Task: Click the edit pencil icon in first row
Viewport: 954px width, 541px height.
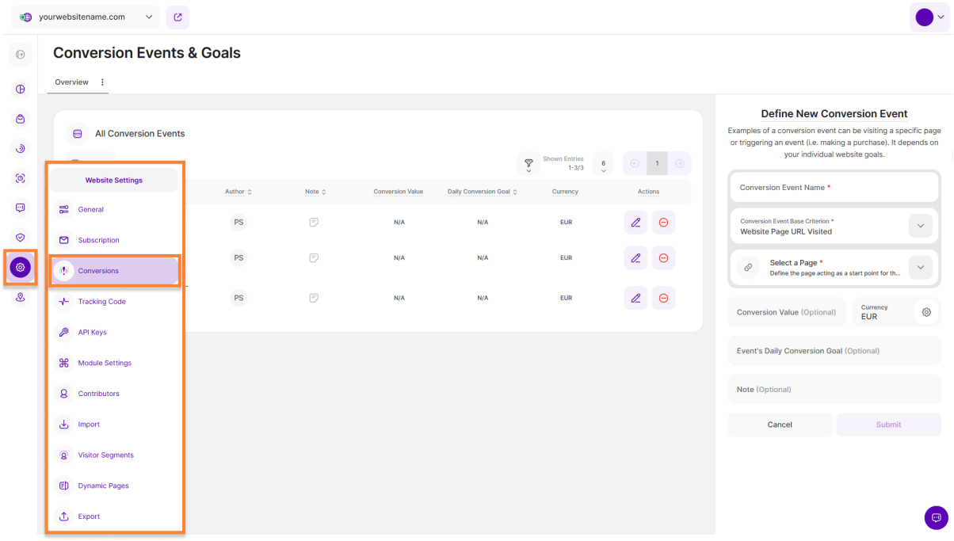Action: tap(635, 223)
